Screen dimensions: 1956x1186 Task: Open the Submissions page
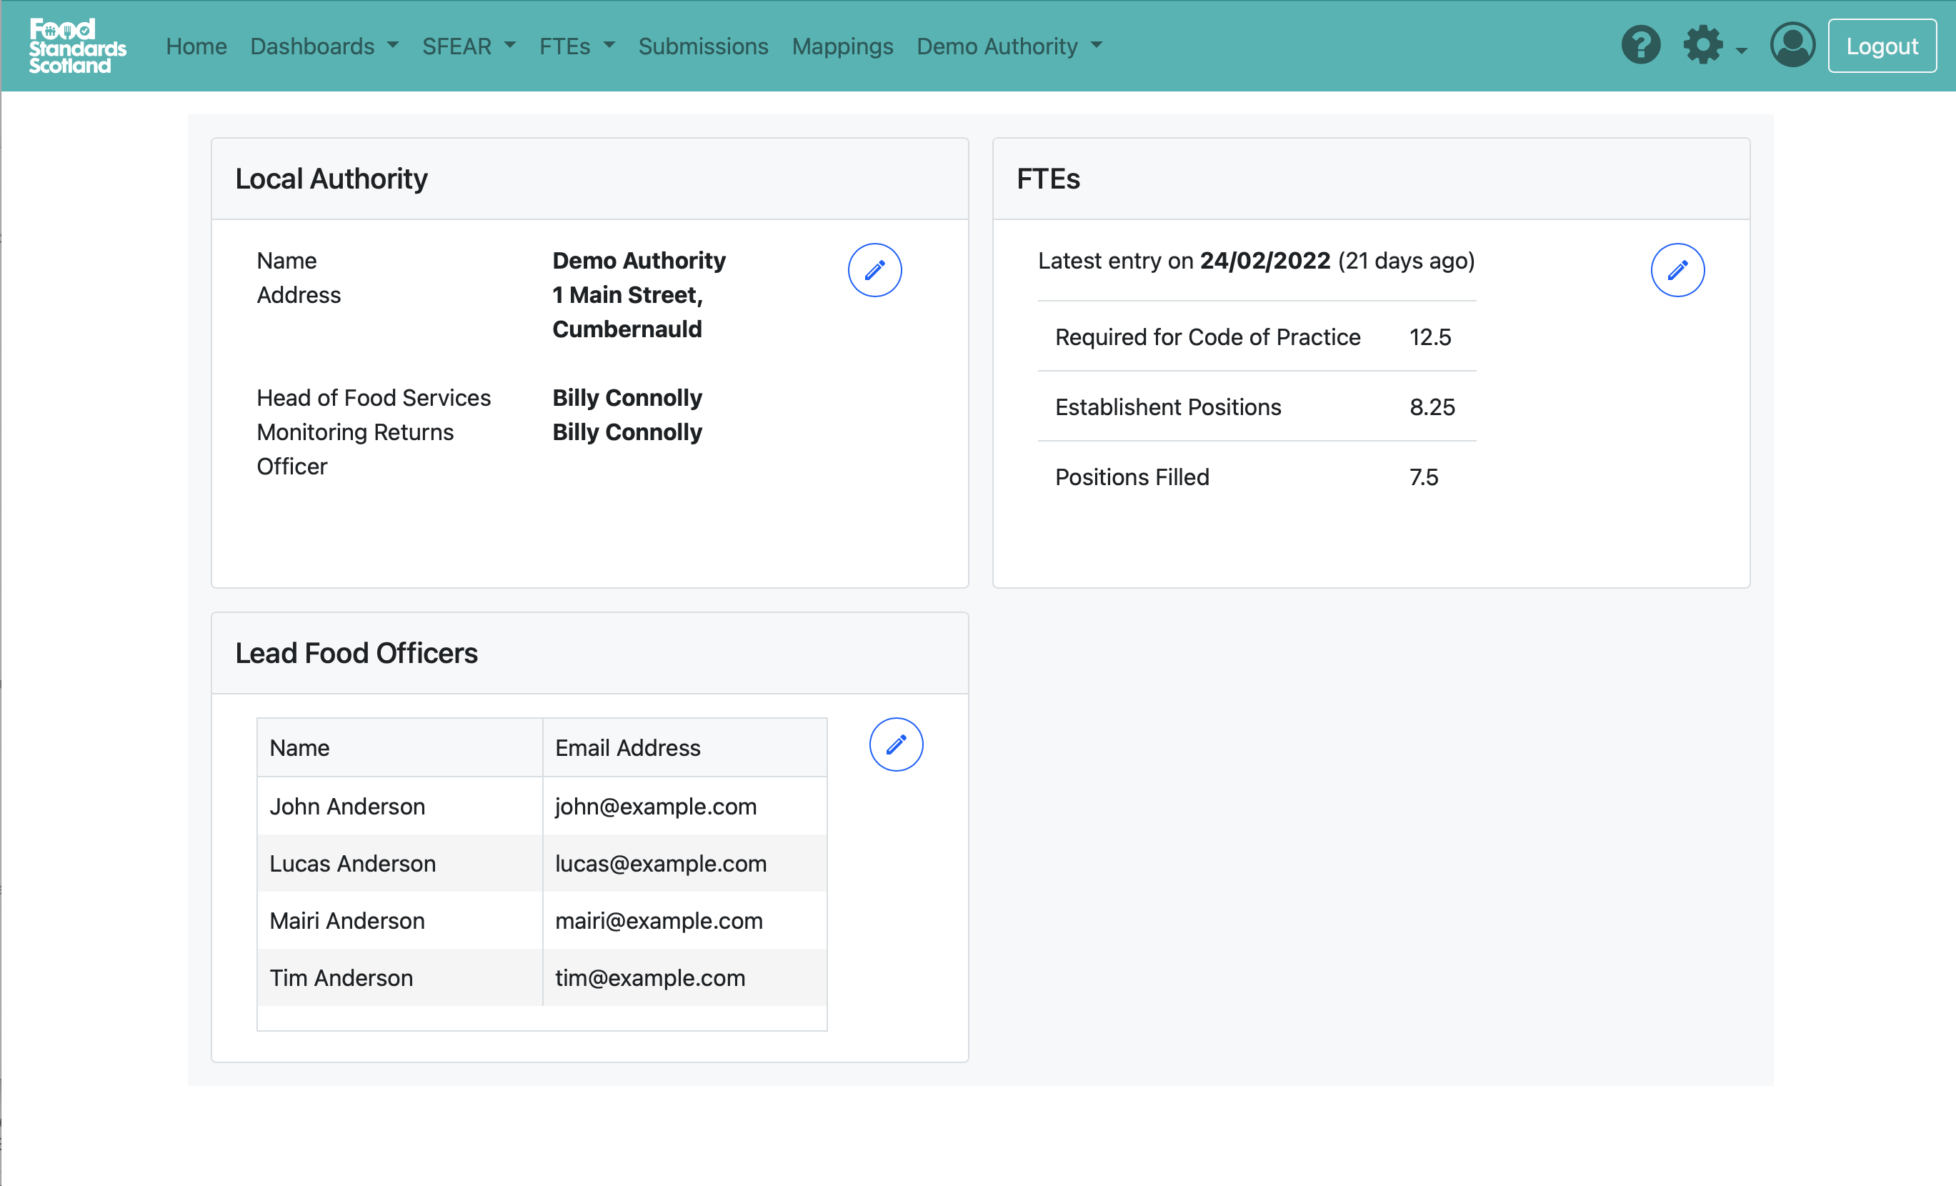(x=704, y=46)
